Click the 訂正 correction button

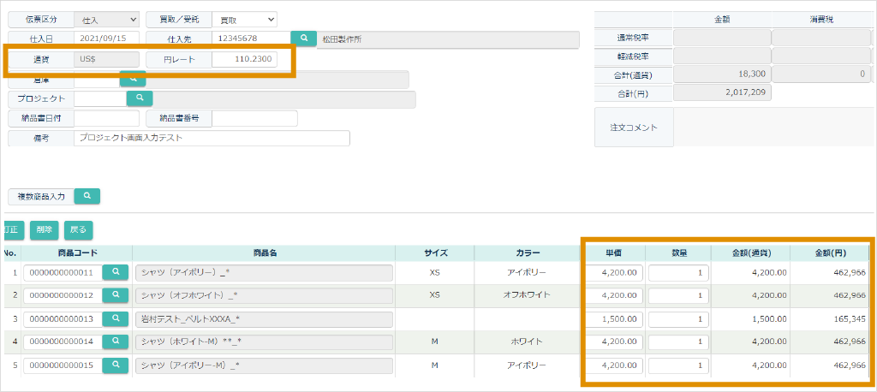point(11,229)
